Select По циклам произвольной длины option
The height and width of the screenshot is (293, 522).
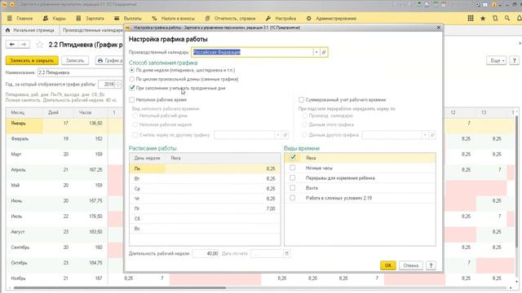132,79
